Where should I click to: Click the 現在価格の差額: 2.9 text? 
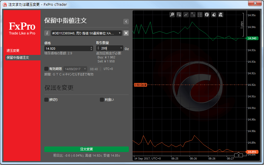(58, 53)
